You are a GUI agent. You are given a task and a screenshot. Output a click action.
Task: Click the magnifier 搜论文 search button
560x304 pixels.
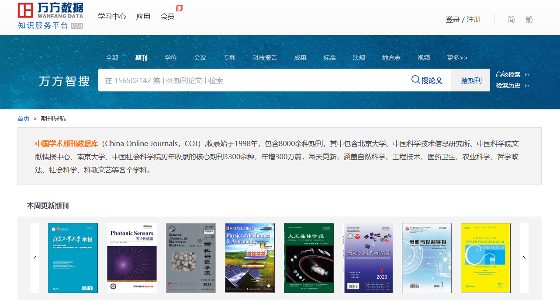[427, 80]
